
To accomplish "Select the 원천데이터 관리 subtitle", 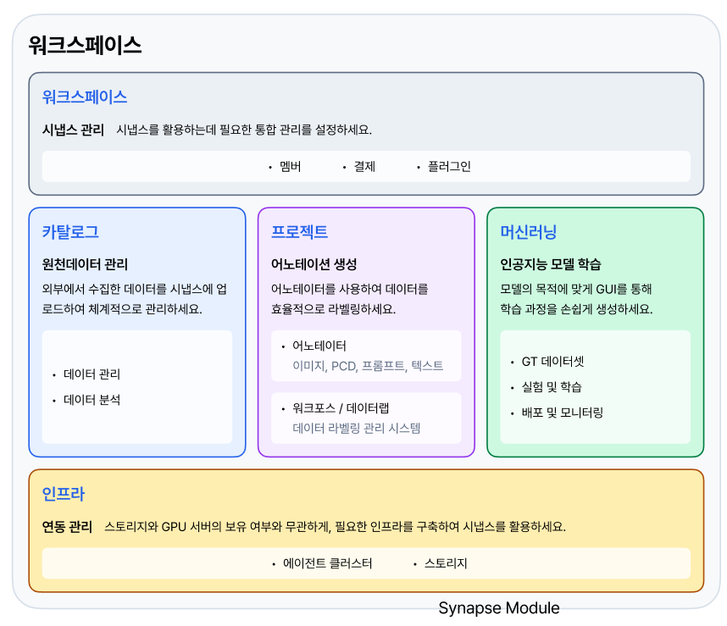I will (x=85, y=264).
